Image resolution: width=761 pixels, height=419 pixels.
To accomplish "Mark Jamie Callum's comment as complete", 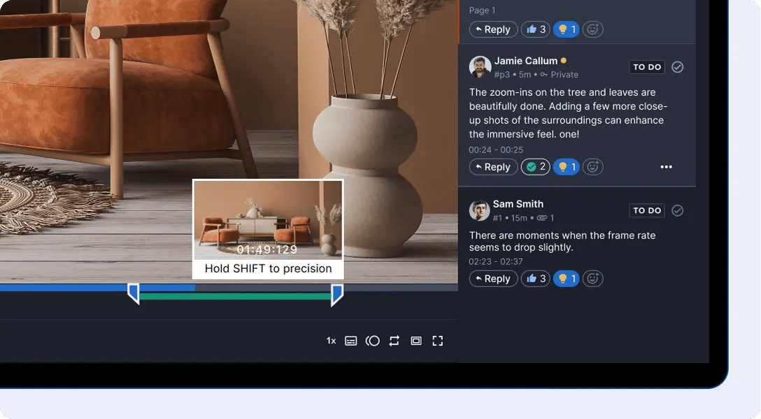I will pyautogui.click(x=676, y=66).
